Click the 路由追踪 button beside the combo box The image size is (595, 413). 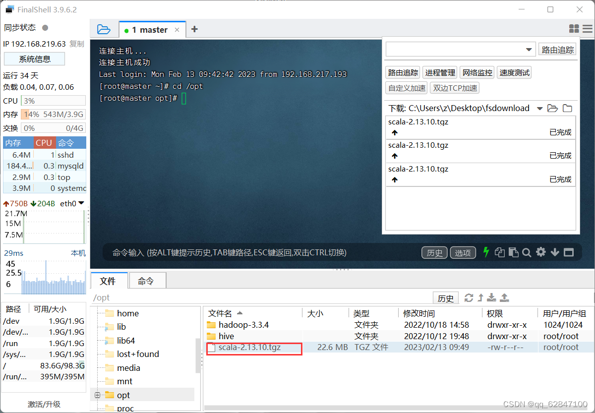[x=558, y=50]
